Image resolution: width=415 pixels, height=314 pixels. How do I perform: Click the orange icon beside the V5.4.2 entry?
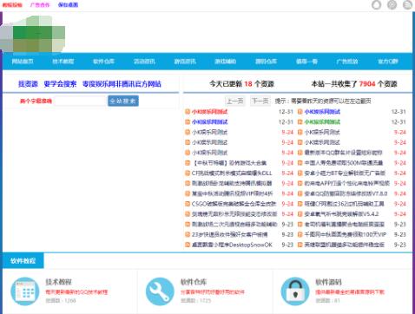point(300,214)
